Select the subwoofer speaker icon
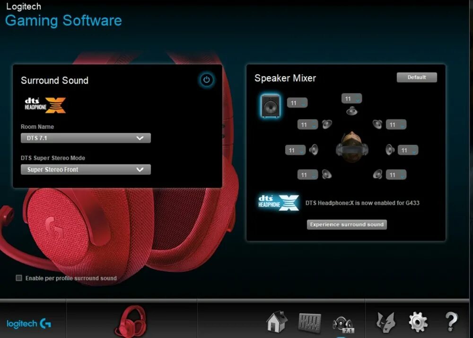The height and width of the screenshot is (338, 473). coord(270,106)
